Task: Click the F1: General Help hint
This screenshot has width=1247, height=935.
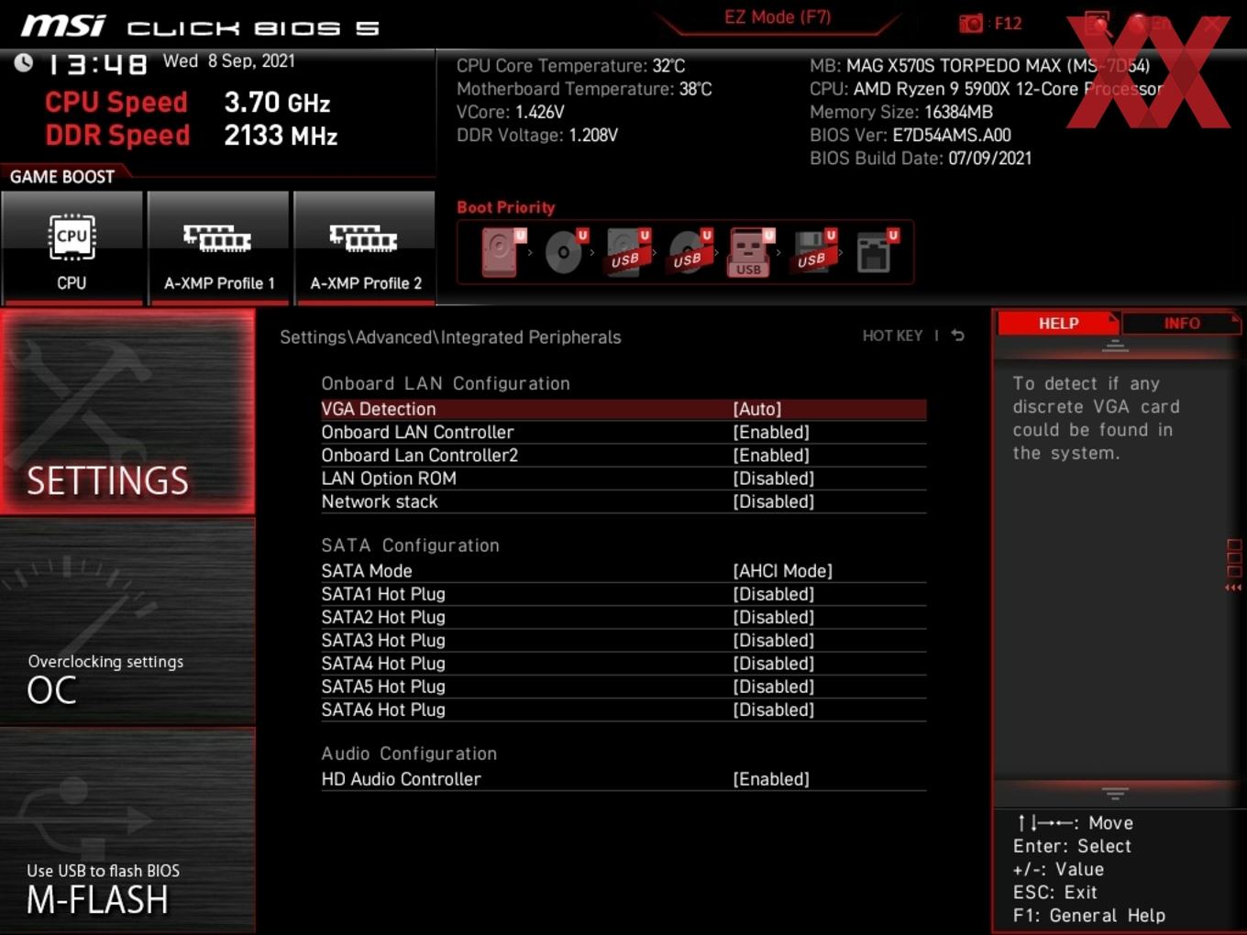Action: 1089,915
